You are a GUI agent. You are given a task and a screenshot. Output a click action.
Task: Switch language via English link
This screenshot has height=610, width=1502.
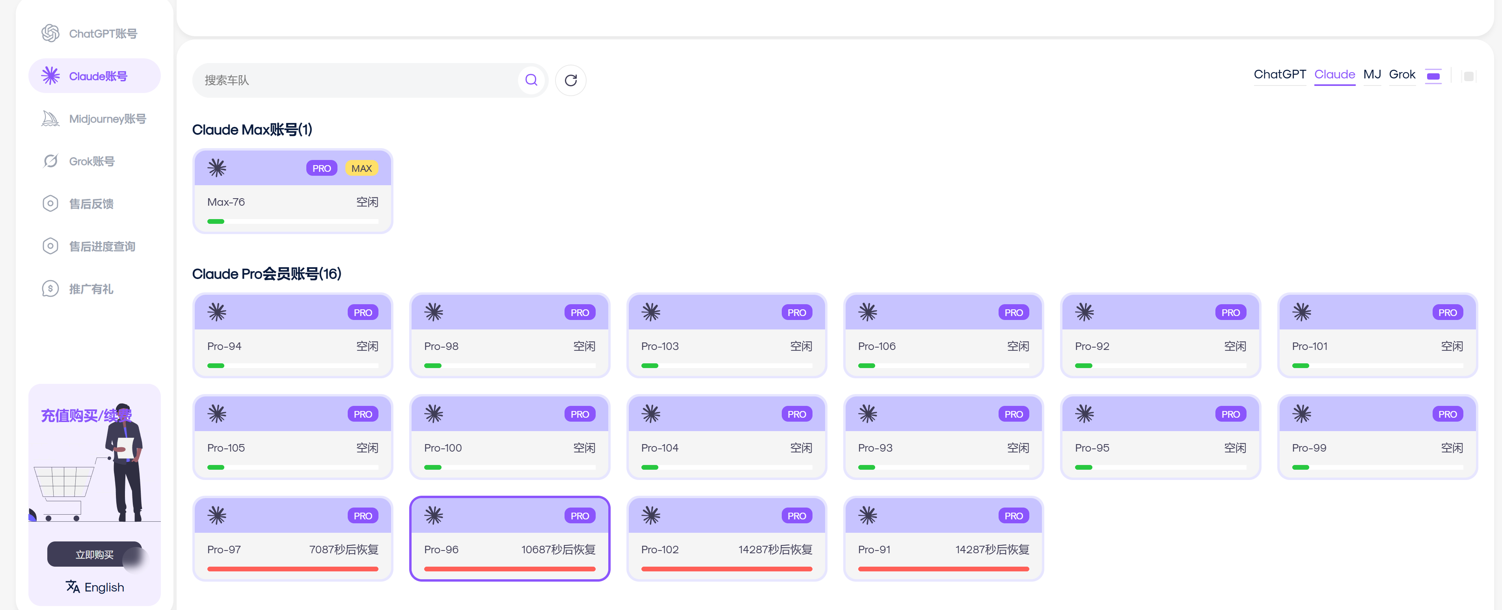click(104, 587)
